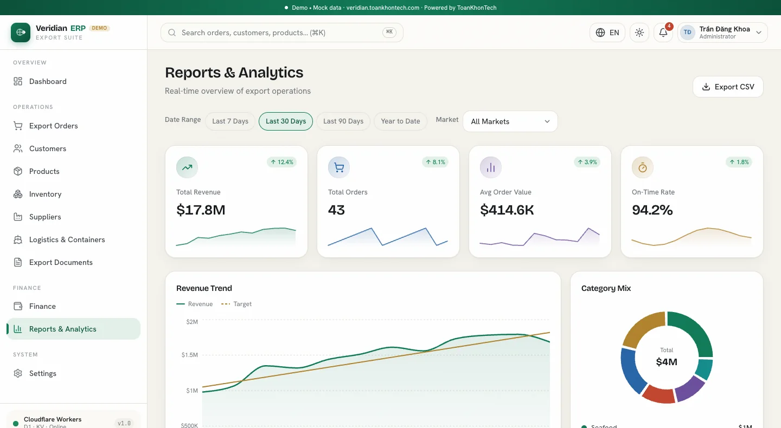
Task: Click the On-Time Rate stopwatch icon
Action: (643, 168)
